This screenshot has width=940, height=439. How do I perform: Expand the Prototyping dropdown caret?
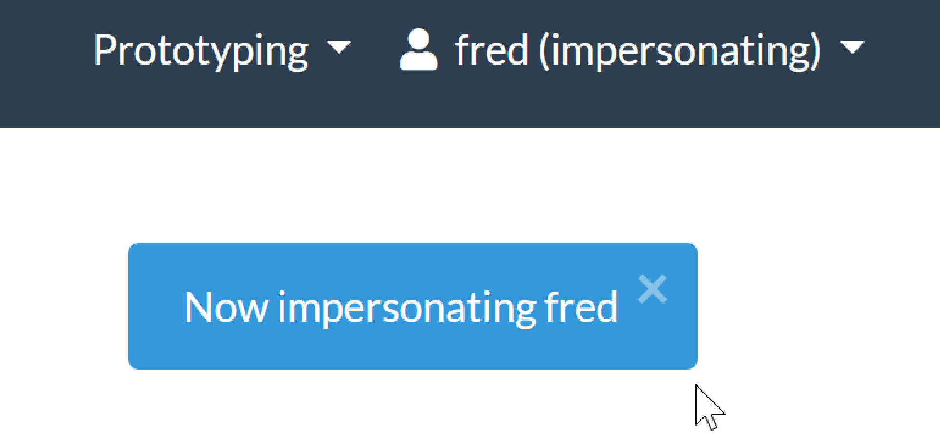(339, 48)
